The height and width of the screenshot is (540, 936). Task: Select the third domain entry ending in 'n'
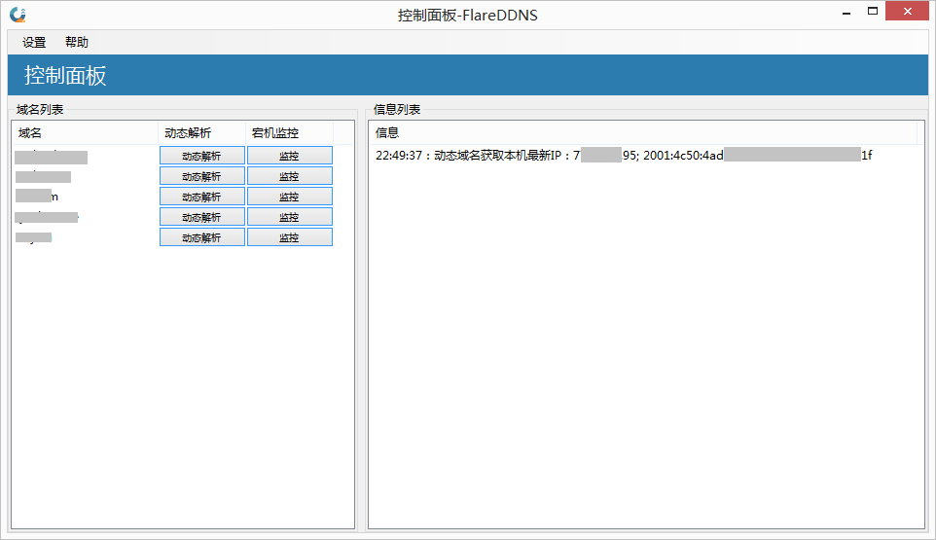pyautogui.click(x=37, y=197)
